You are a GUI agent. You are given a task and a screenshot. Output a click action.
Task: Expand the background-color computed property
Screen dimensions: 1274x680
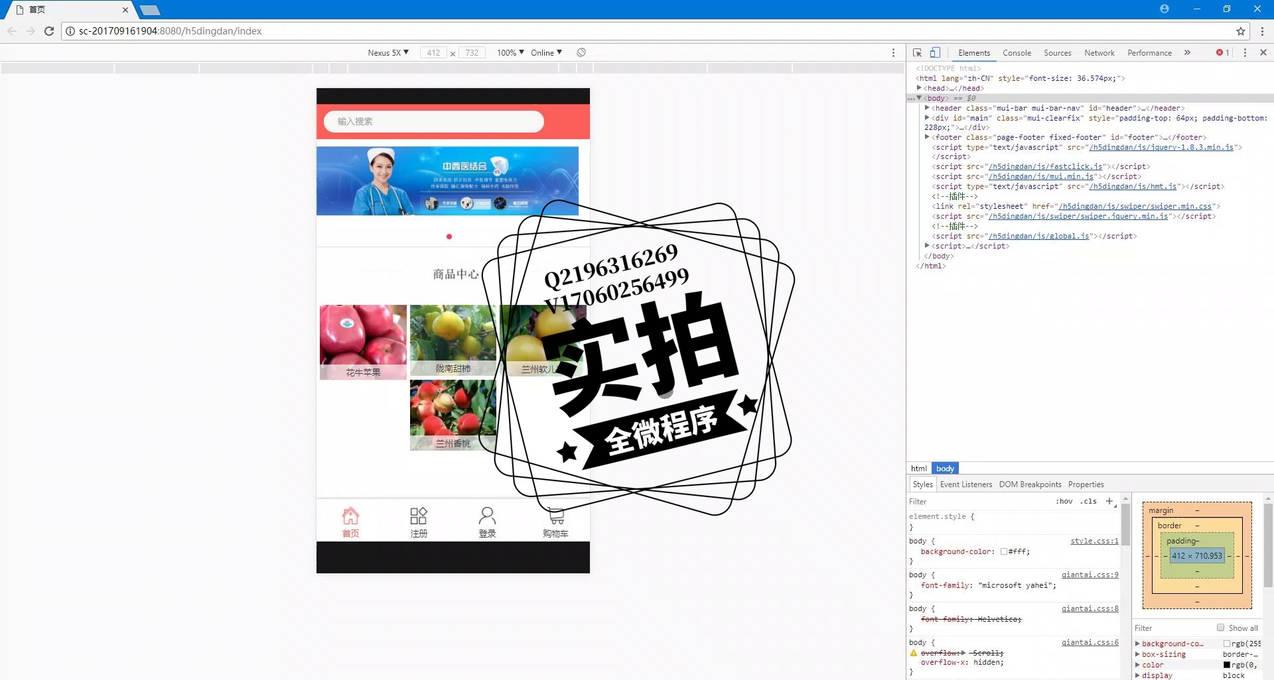pyautogui.click(x=1137, y=644)
